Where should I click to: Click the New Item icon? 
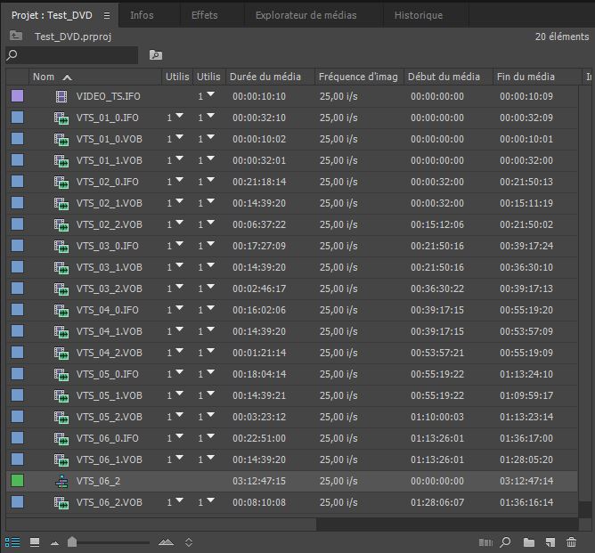pyautogui.click(x=550, y=542)
